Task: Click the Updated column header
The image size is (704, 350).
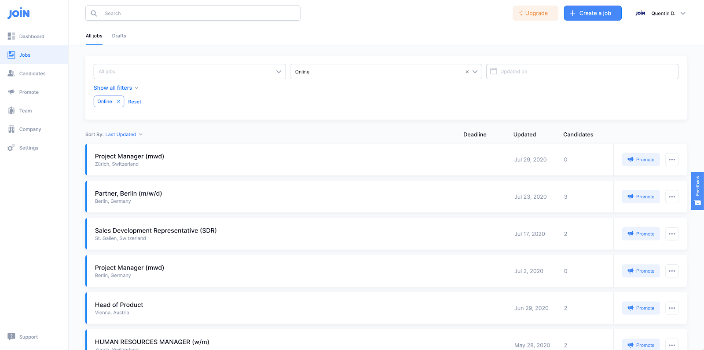Action: coord(524,135)
